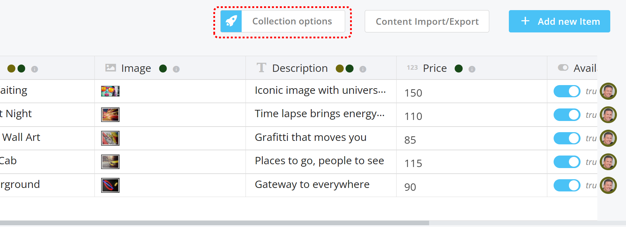Click the rocket icon on Collection options

pos(231,21)
